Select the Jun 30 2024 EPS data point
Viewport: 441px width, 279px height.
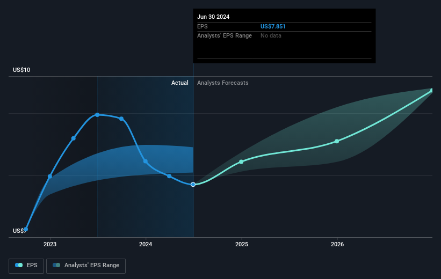click(193, 185)
